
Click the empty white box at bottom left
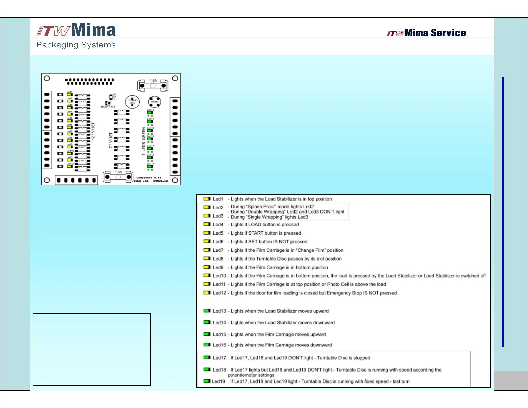coord(92,349)
